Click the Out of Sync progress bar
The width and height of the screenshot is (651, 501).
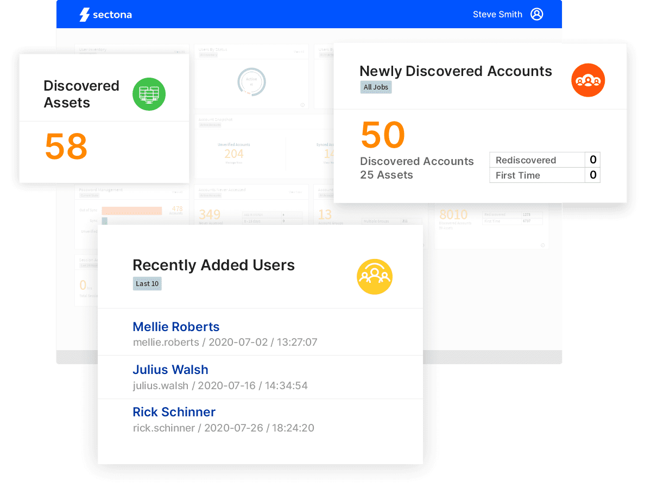132,211
